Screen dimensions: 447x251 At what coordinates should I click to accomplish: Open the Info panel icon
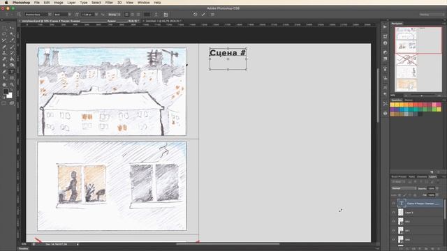click(385, 43)
